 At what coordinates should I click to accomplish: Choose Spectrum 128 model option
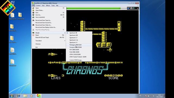[79, 35]
